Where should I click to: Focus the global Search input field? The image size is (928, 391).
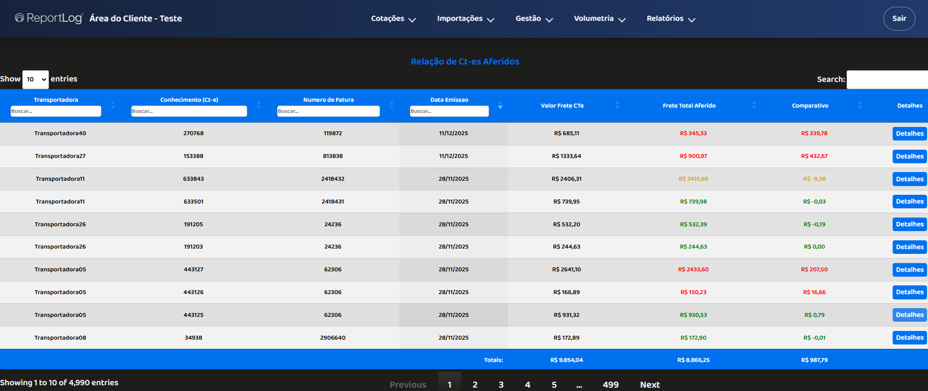coord(887,79)
